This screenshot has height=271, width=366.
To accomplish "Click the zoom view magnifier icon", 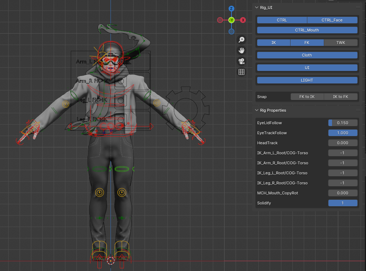I will 241,39.
